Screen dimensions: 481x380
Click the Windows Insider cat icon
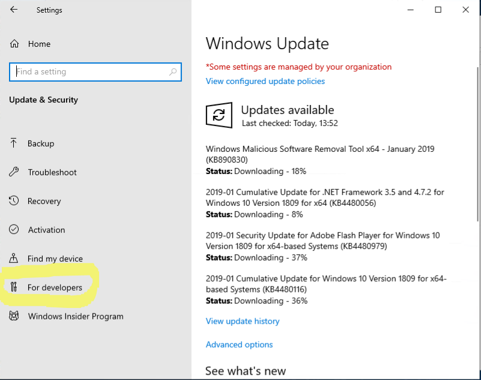(14, 316)
